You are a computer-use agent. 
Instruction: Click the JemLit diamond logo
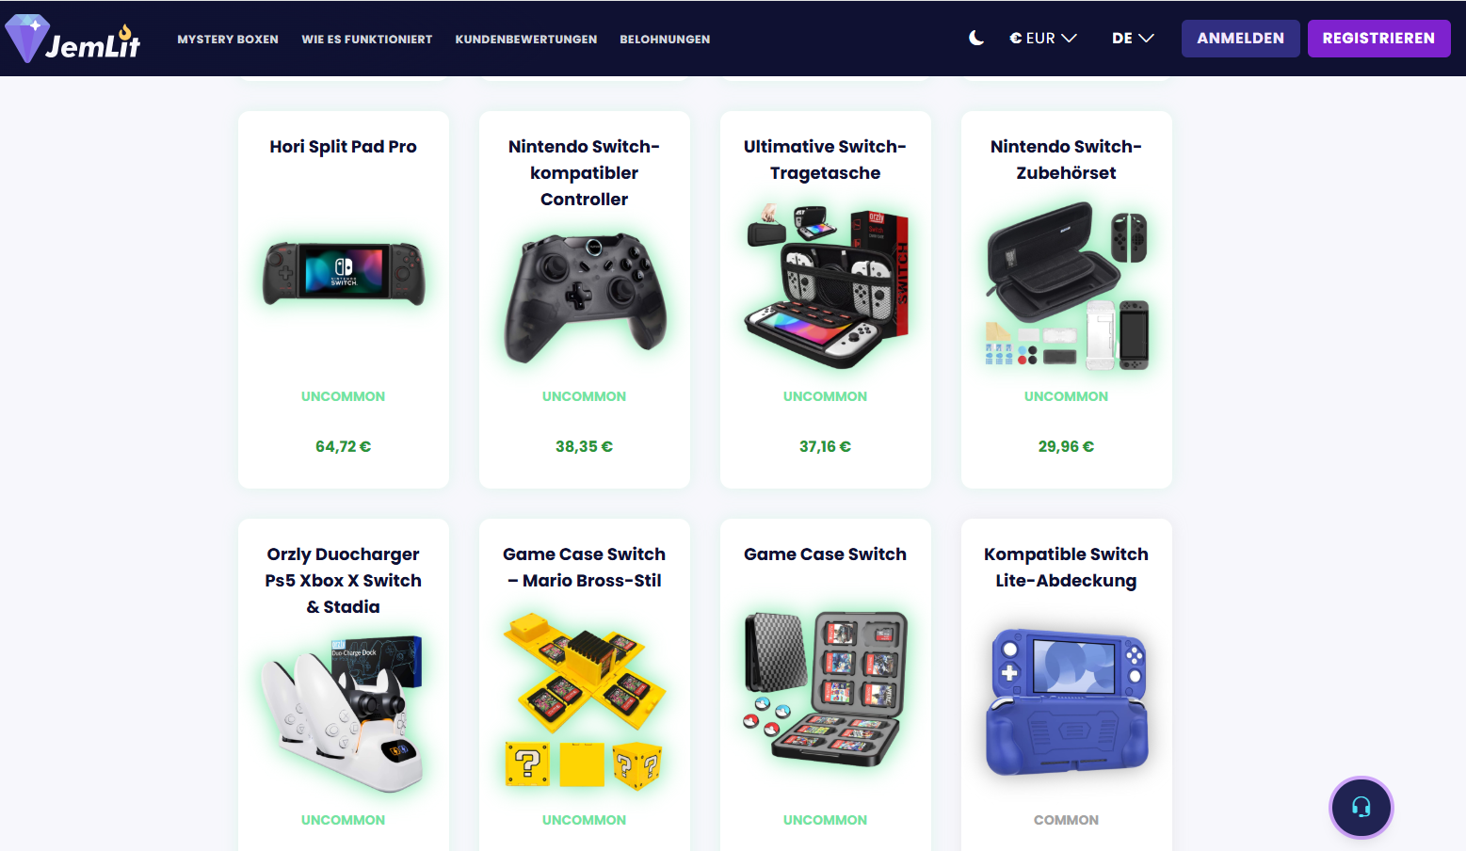click(x=73, y=39)
